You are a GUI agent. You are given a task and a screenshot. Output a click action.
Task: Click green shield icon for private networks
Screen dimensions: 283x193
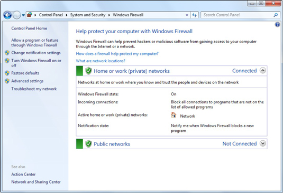point(88,71)
